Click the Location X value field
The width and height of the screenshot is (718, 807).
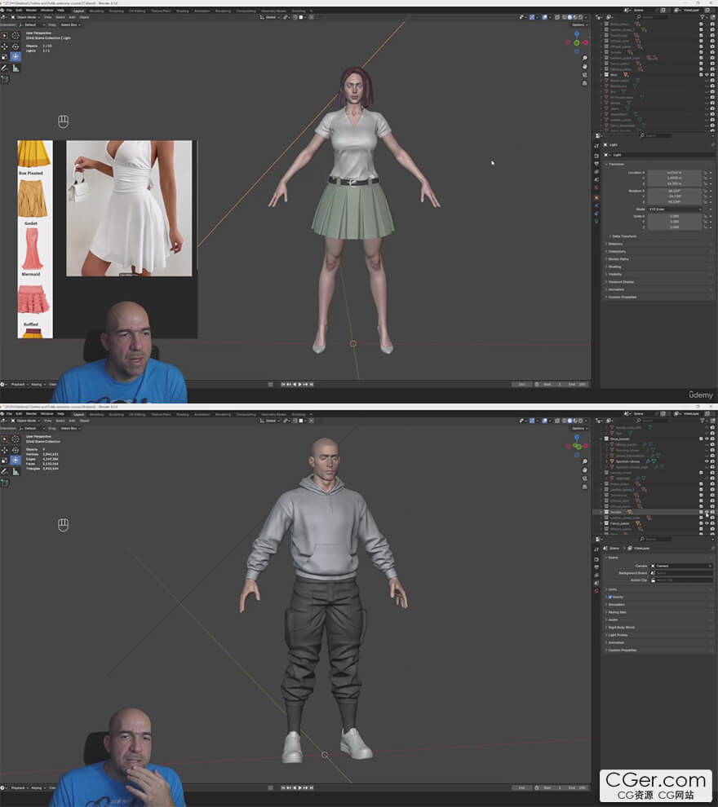coord(672,173)
